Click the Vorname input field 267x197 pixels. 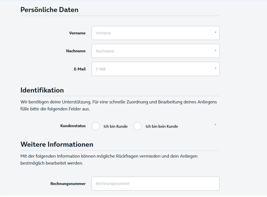click(x=155, y=33)
